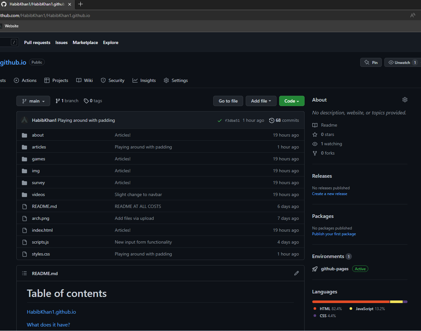Click the browser address bar URL
This screenshot has width=421, height=331.
pyautogui.click(x=45, y=15)
